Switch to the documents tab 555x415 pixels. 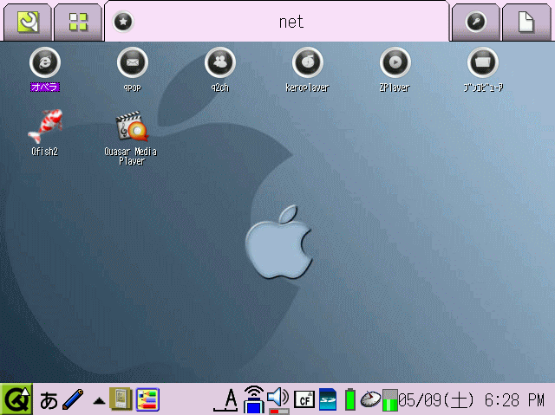526,22
